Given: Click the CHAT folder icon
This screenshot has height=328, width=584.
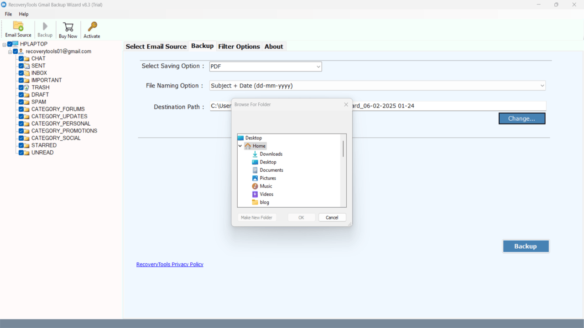Looking at the screenshot, I should (27, 58).
